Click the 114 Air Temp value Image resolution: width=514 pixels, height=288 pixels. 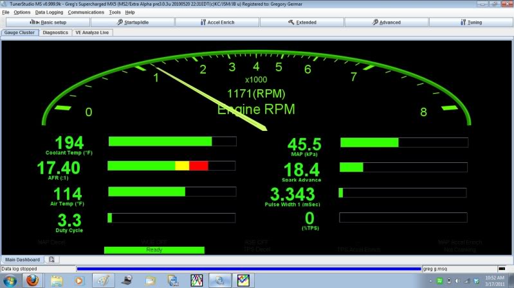pos(67,194)
